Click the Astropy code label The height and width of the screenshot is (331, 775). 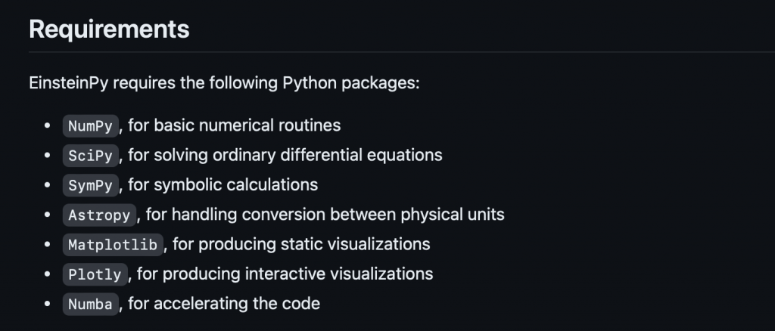pos(99,215)
